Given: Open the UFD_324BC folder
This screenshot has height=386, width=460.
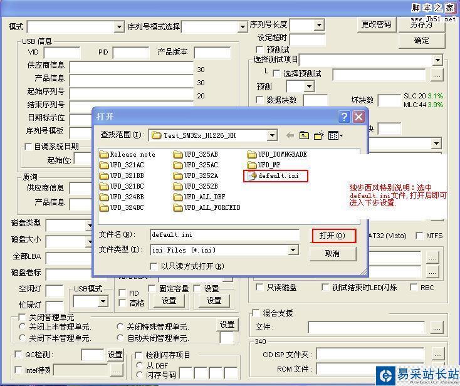Looking at the screenshot, I should 122,207.
